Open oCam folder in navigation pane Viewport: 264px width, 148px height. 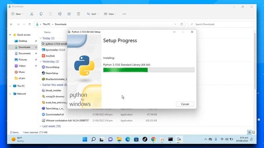click(21, 78)
